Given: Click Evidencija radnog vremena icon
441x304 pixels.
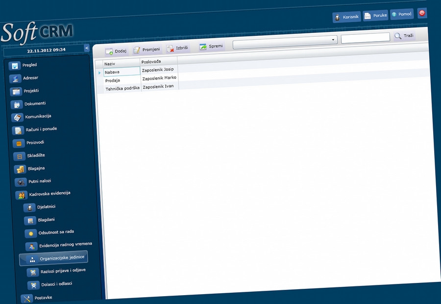Looking at the screenshot, I should click(x=31, y=247).
